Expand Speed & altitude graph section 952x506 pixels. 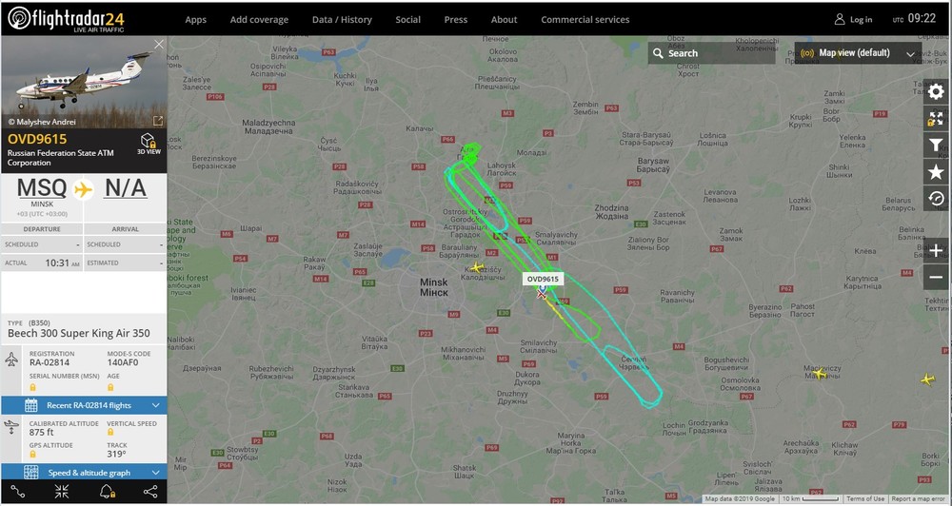[84, 472]
